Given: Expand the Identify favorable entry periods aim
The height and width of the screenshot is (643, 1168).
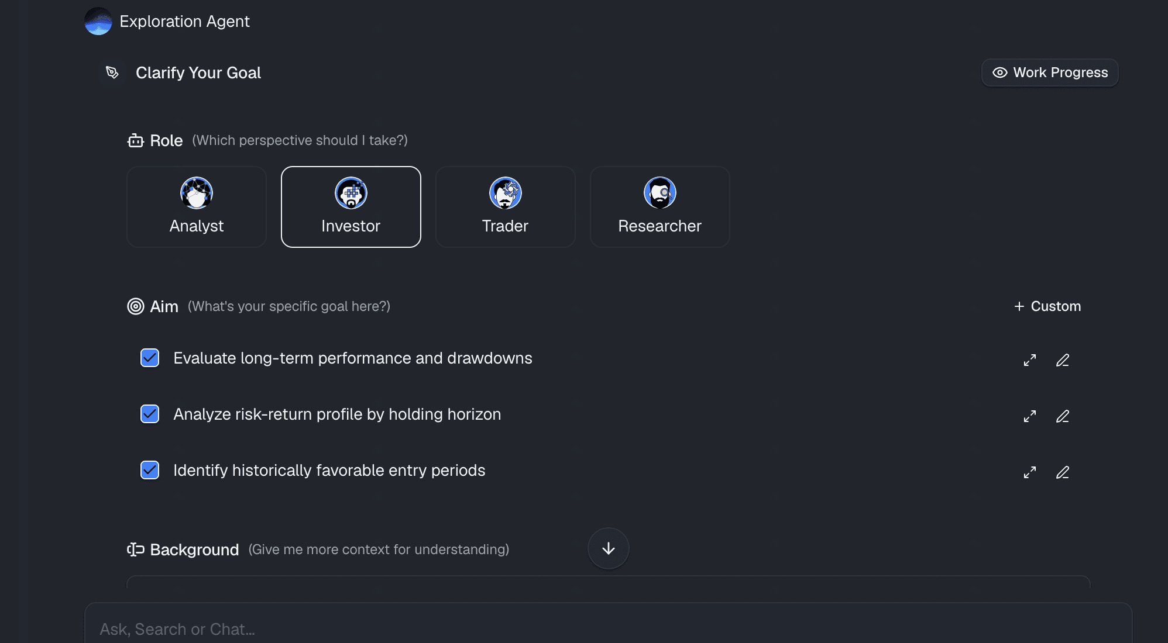Looking at the screenshot, I should [x=1030, y=472].
